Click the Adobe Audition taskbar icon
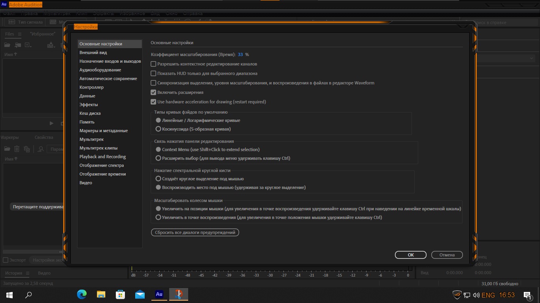 pos(159,294)
